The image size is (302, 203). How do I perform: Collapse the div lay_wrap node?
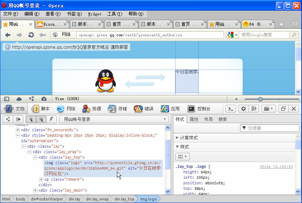(29, 152)
